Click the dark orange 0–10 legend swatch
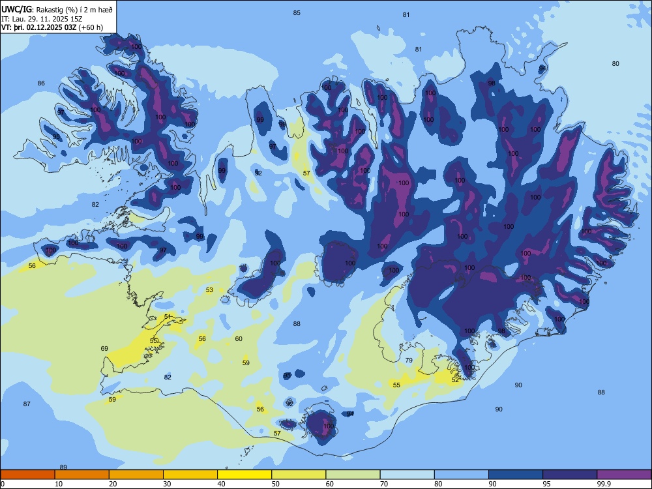The image size is (652, 489). point(27,475)
